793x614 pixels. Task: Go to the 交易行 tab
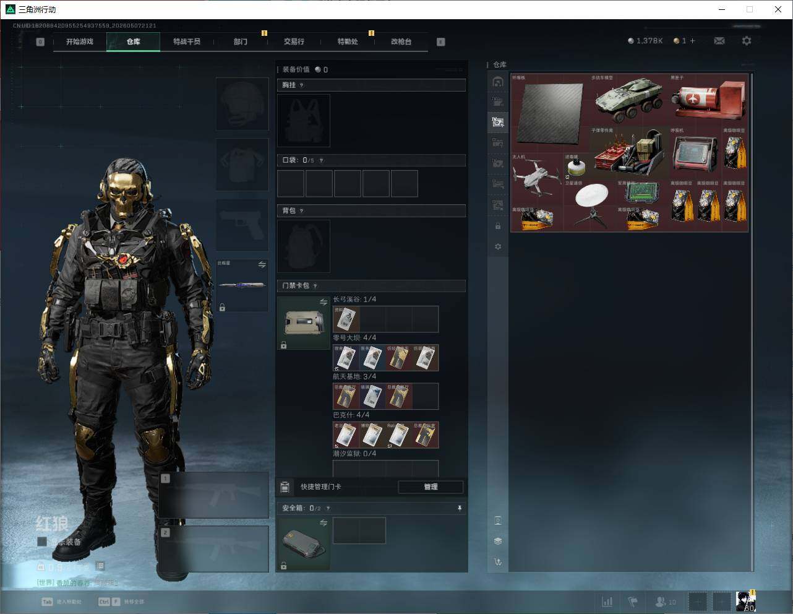[294, 41]
